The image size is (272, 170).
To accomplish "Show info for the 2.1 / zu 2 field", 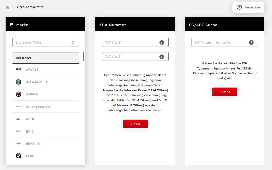I will pos(162,42).
